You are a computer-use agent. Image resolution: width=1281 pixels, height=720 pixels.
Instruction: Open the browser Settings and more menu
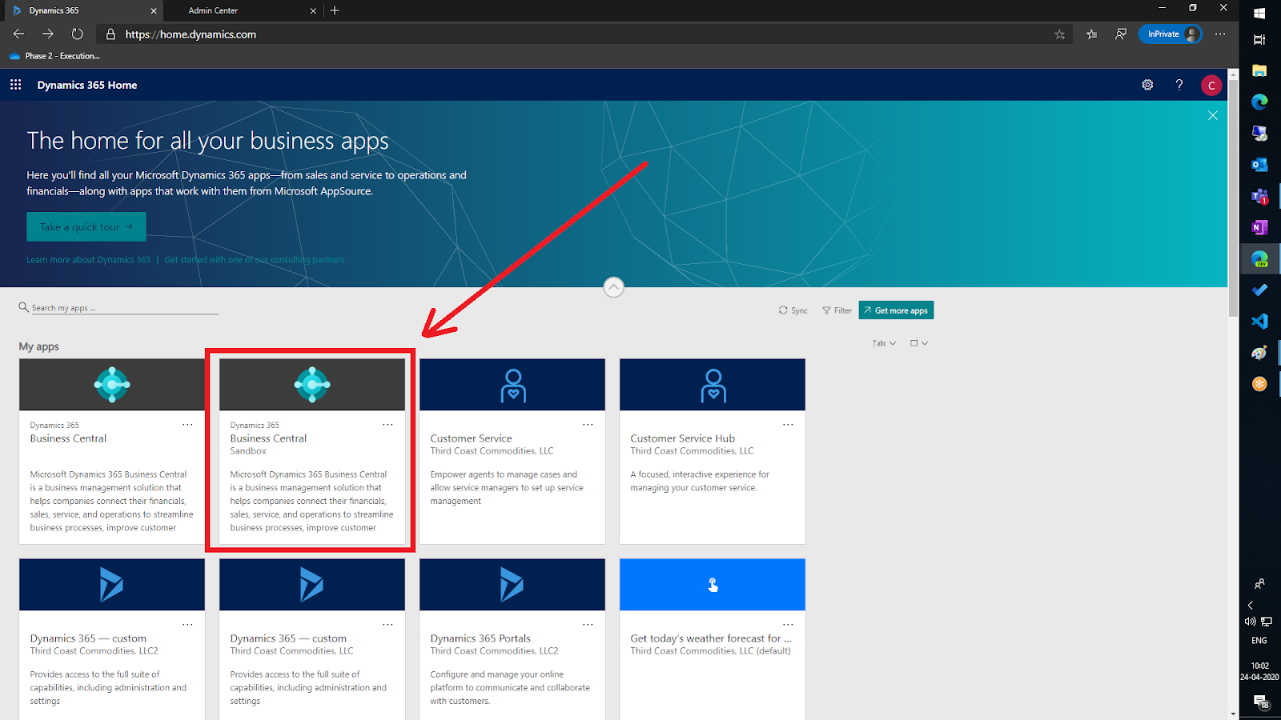tap(1220, 34)
